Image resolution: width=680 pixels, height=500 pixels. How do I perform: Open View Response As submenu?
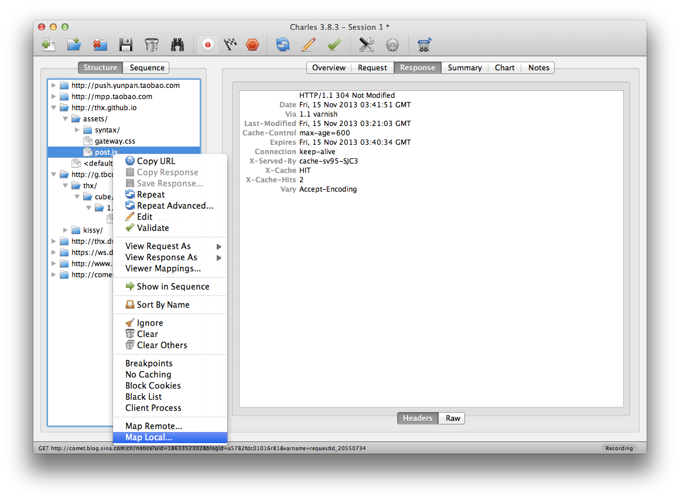pos(170,257)
